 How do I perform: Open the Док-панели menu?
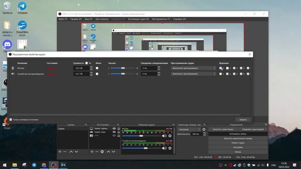[102, 19]
